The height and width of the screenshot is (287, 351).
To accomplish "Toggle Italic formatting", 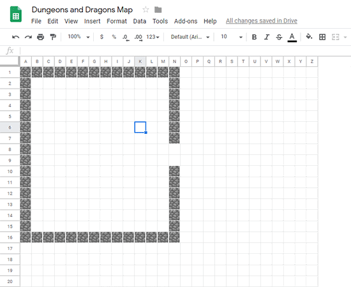I will point(267,37).
